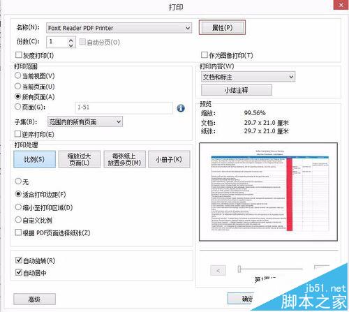Viewport: 349px width, 312px height.
Task: Close the print dialog window
Action: click(x=341, y=5)
